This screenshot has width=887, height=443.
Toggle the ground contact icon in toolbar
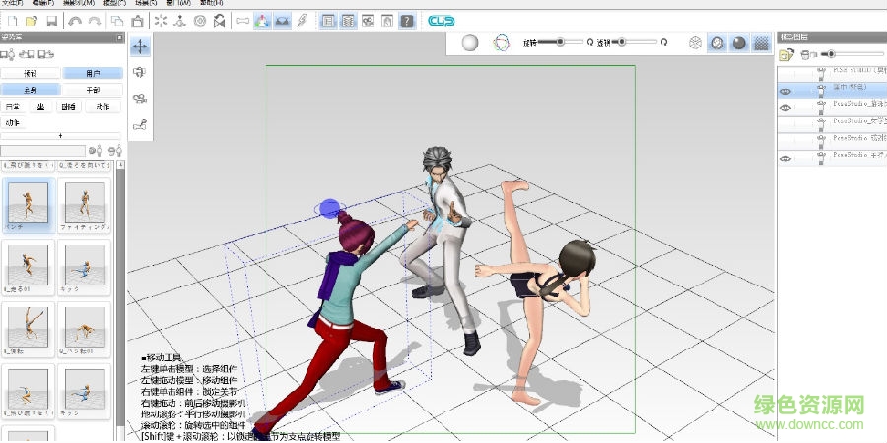point(282,21)
